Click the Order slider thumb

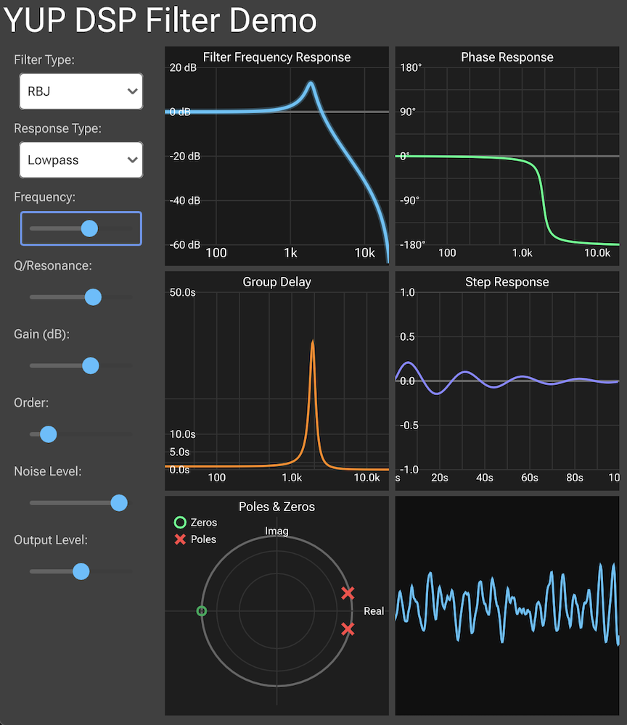(48, 434)
